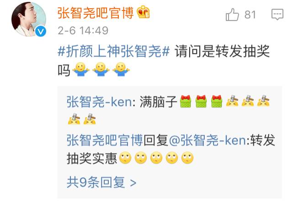Tap the chevron after 共9条回复
Image resolution: width=293 pixels, height=203 pixels.
pos(133,182)
